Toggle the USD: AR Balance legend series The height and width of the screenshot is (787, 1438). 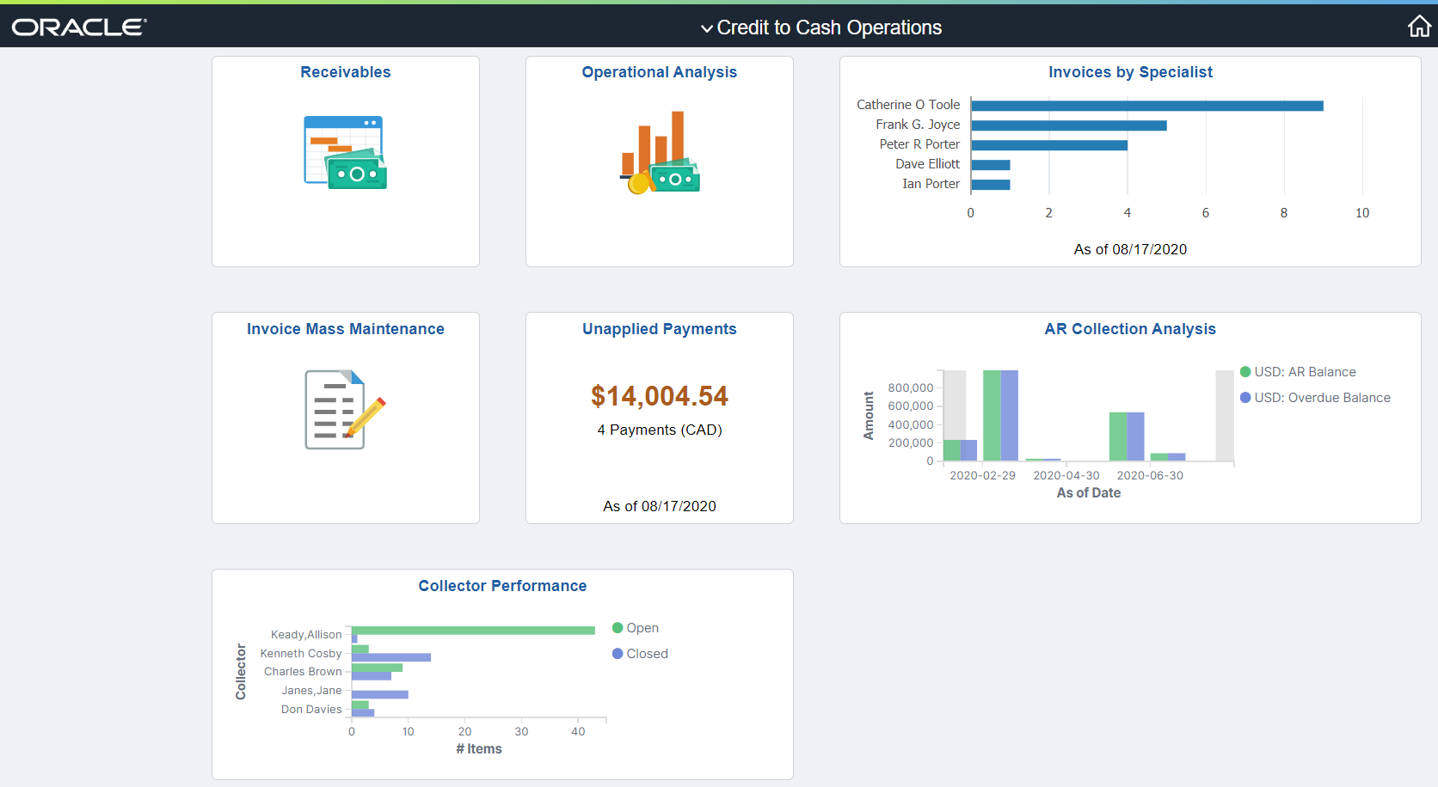tap(1298, 372)
